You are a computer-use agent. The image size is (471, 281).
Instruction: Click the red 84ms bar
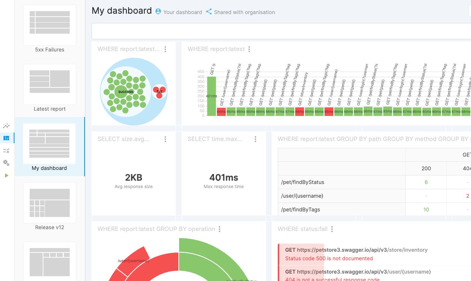click(x=221, y=111)
